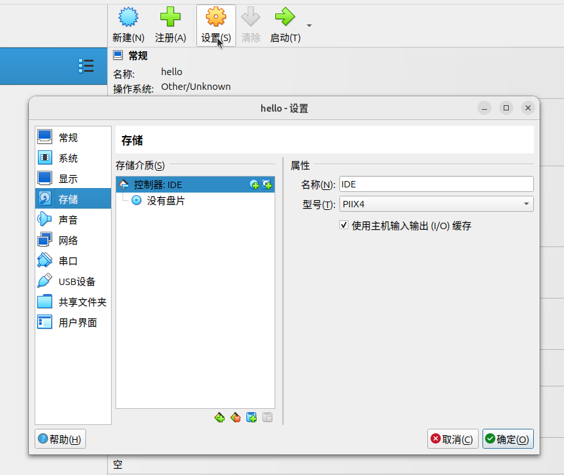This screenshot has height=475, width=564.
Task: Click the add storage attachment icon
Action: tap(252, 418)
